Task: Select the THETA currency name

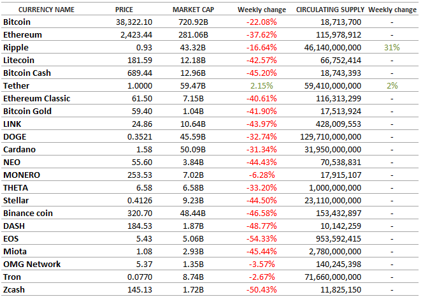Action: [16, 188]
